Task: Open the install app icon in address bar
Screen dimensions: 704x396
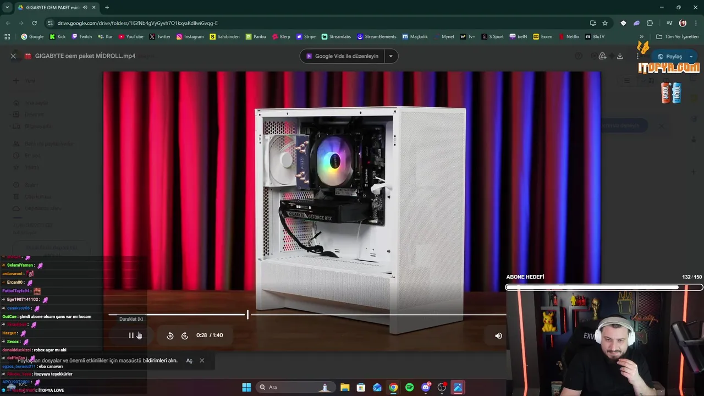Action: (593, 23)
